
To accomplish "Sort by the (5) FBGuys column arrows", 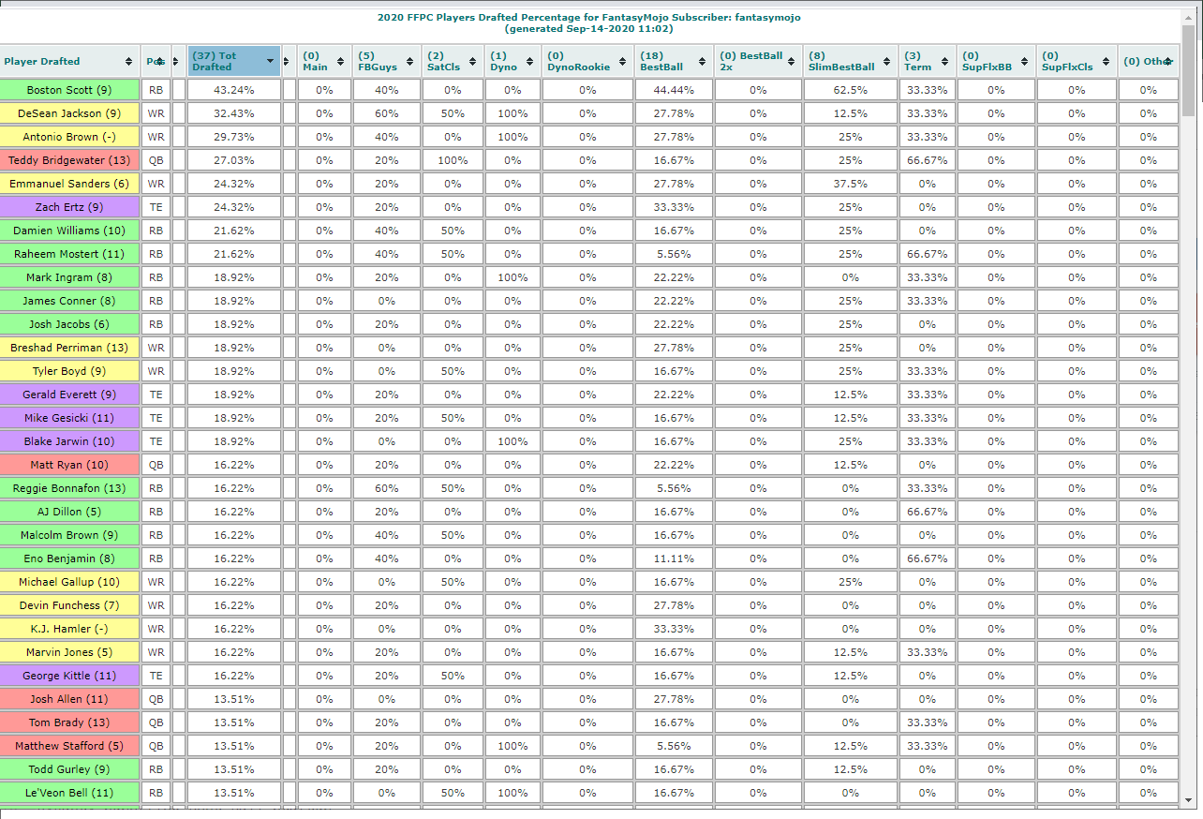I will tap(411, 62).
